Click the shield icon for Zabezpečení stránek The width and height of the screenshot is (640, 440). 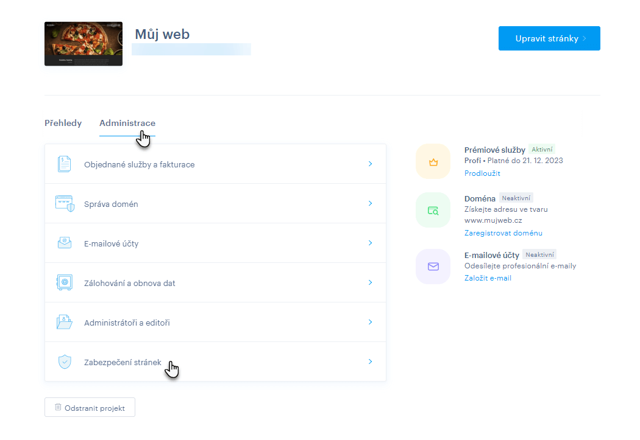tap(64, 361)
